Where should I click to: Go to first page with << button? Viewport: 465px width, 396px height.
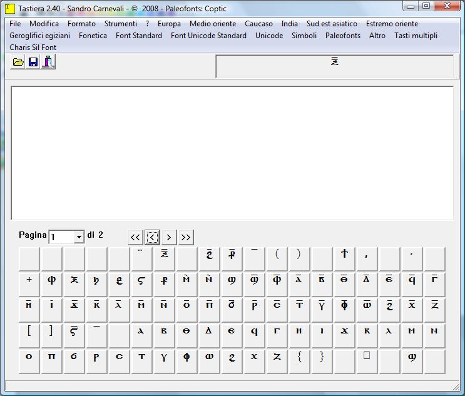(x=135, y=237)
